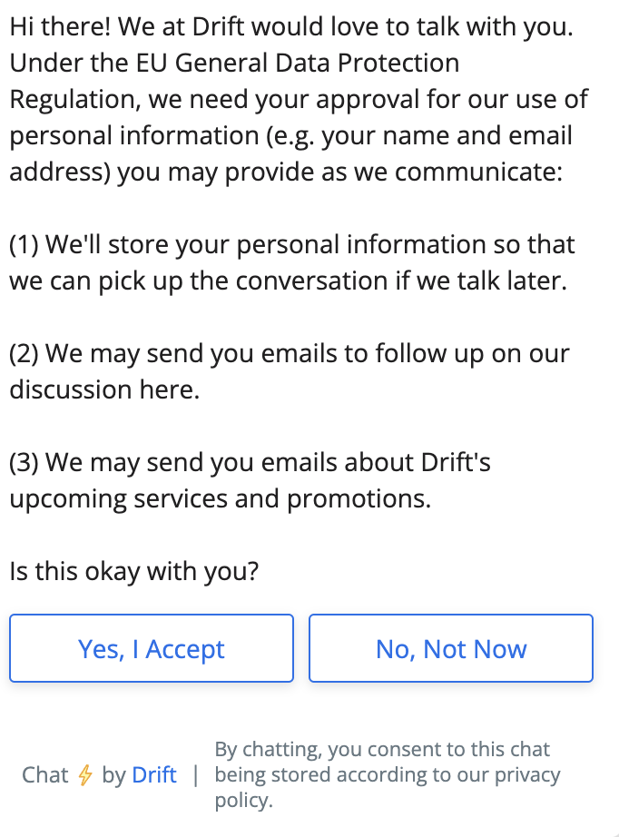The width and height of the screenshot is (619, 837).
Task: Click "pick up the conversation" text line
Action: tap(288, 281)
